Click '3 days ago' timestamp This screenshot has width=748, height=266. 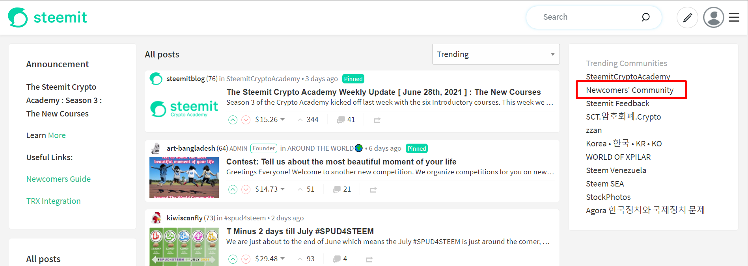click(321, 79)
